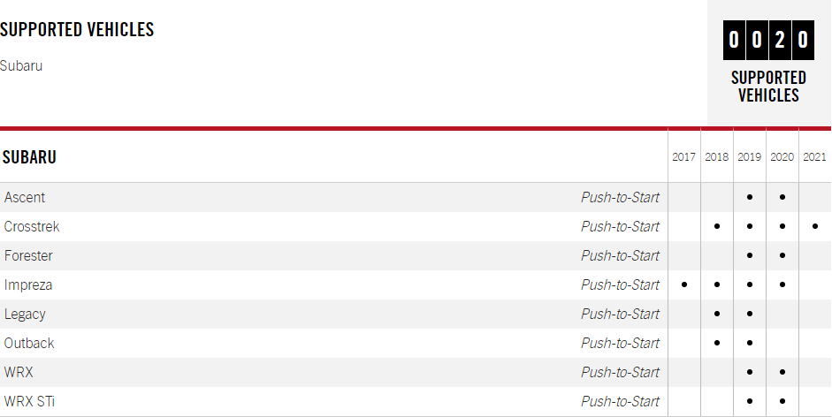Click the 2017 year column header
Viewport: 832px width, 417px height.
(683, 157)
